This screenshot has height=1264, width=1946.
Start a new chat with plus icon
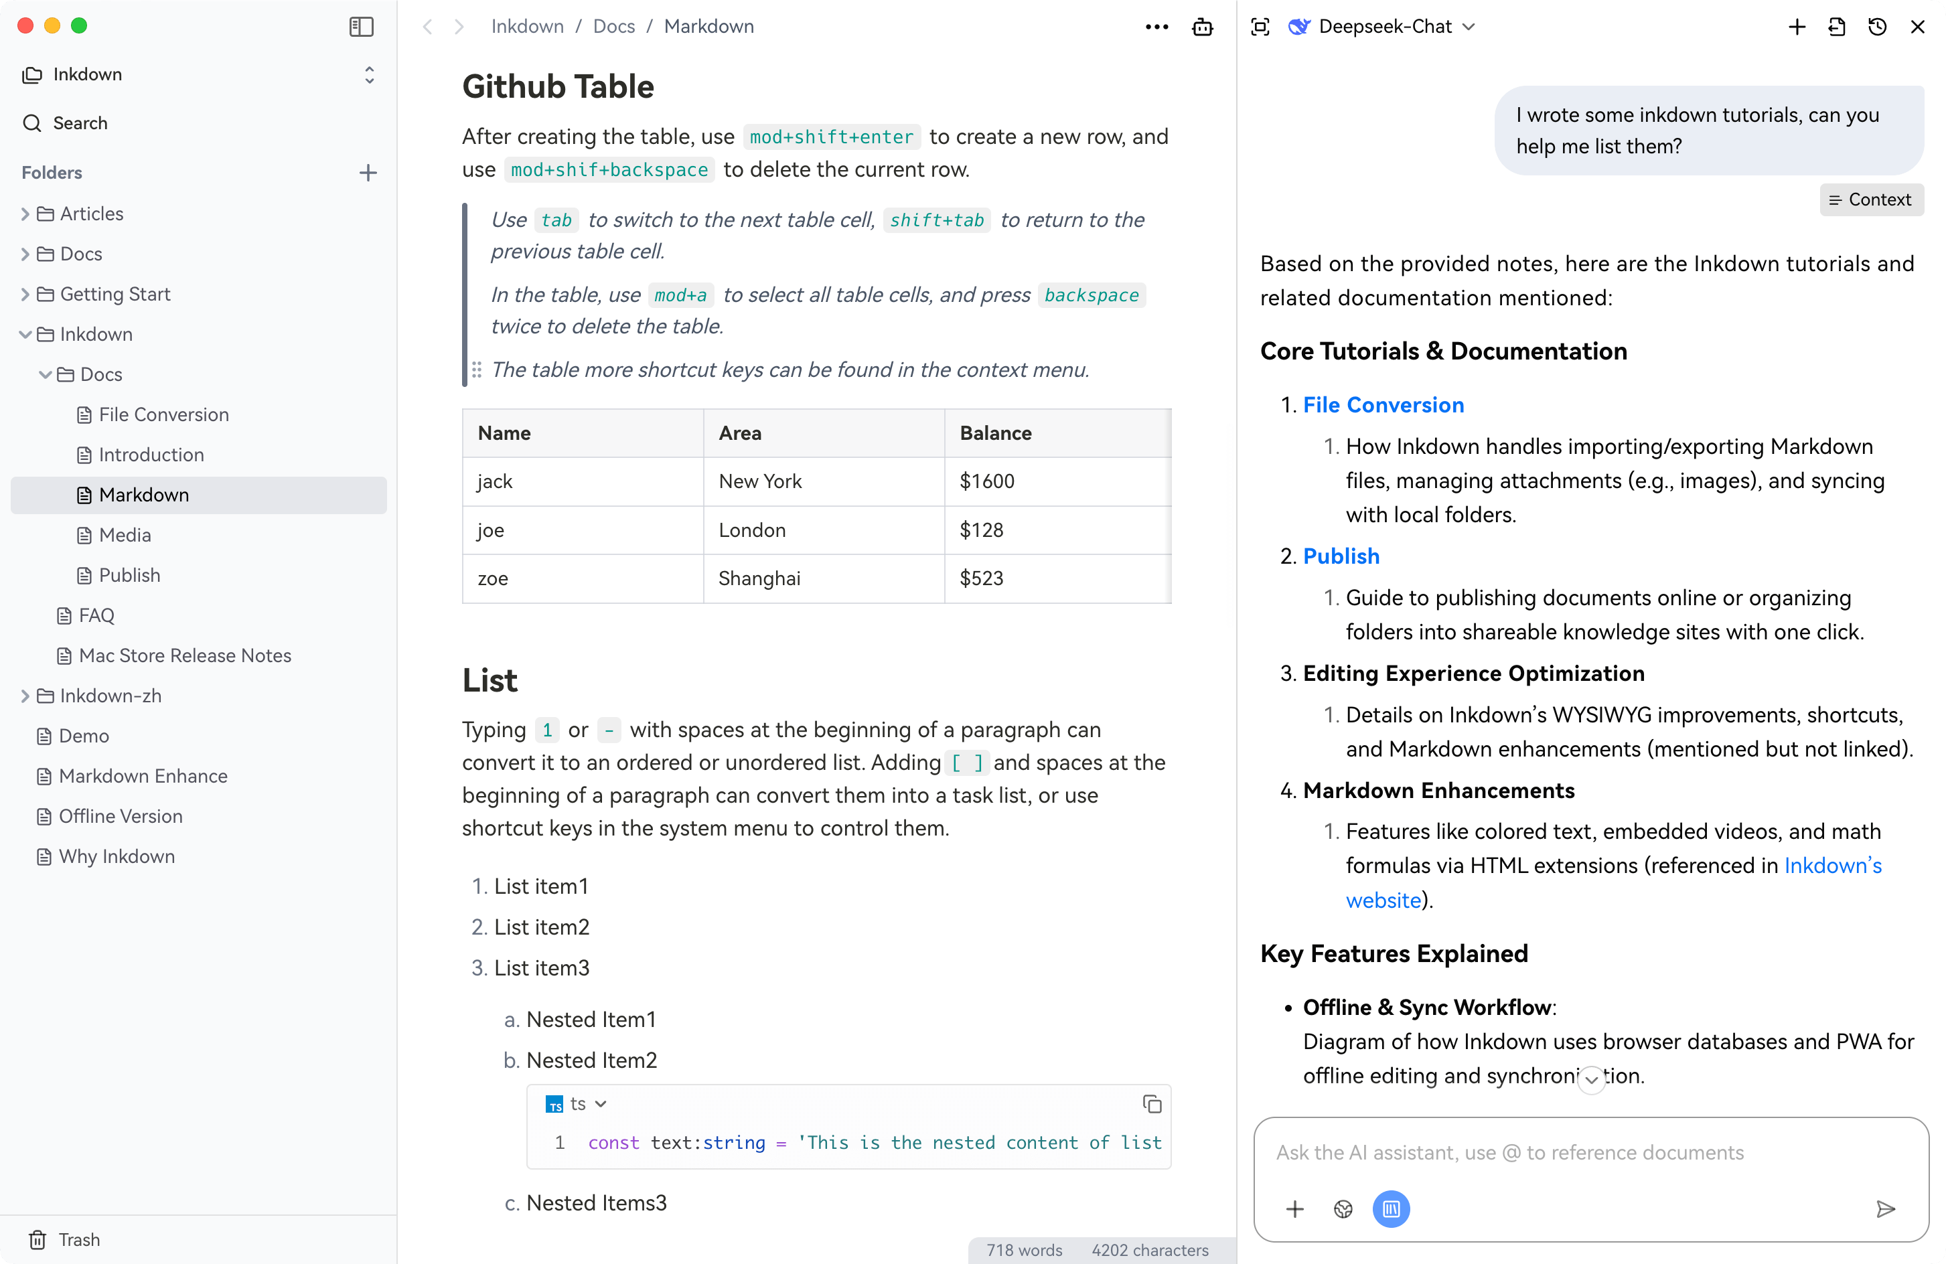pos(1797,26)
